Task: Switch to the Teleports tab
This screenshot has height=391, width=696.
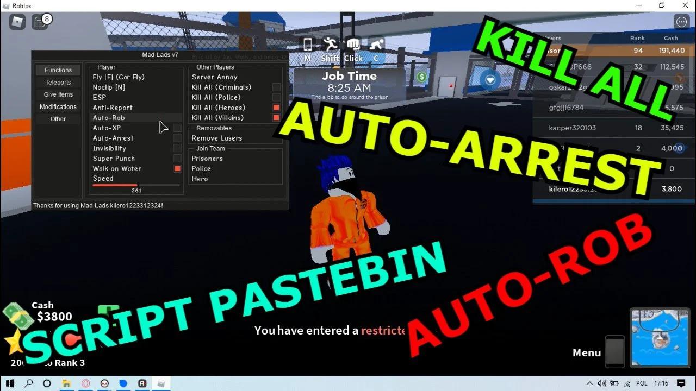Action: 58,82
